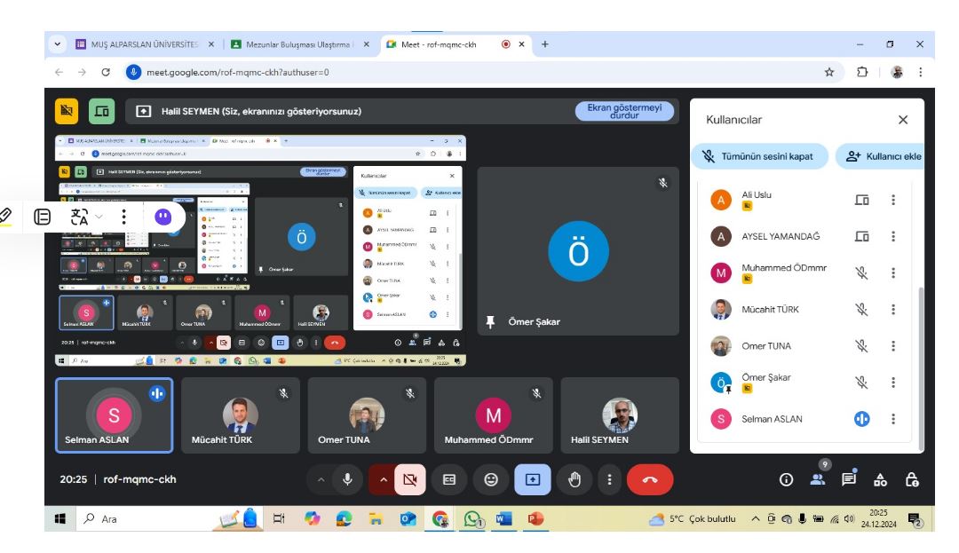Open the chat messages icon
959x553 pixels.
849,479
